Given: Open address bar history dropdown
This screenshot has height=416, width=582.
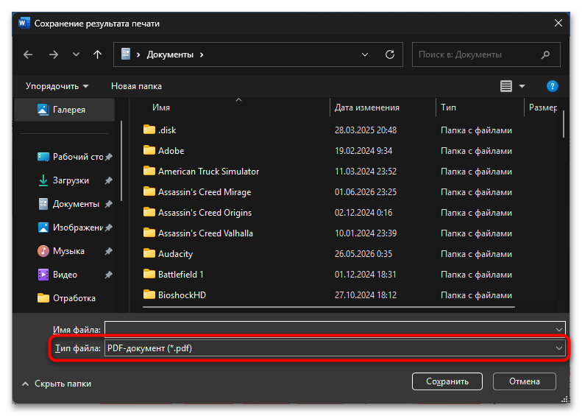Looking at the screenshot, I should click(x=365, y=54).
